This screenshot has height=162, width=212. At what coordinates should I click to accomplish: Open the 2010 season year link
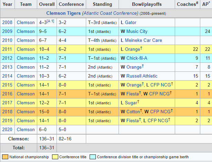(x=7, y=40)
